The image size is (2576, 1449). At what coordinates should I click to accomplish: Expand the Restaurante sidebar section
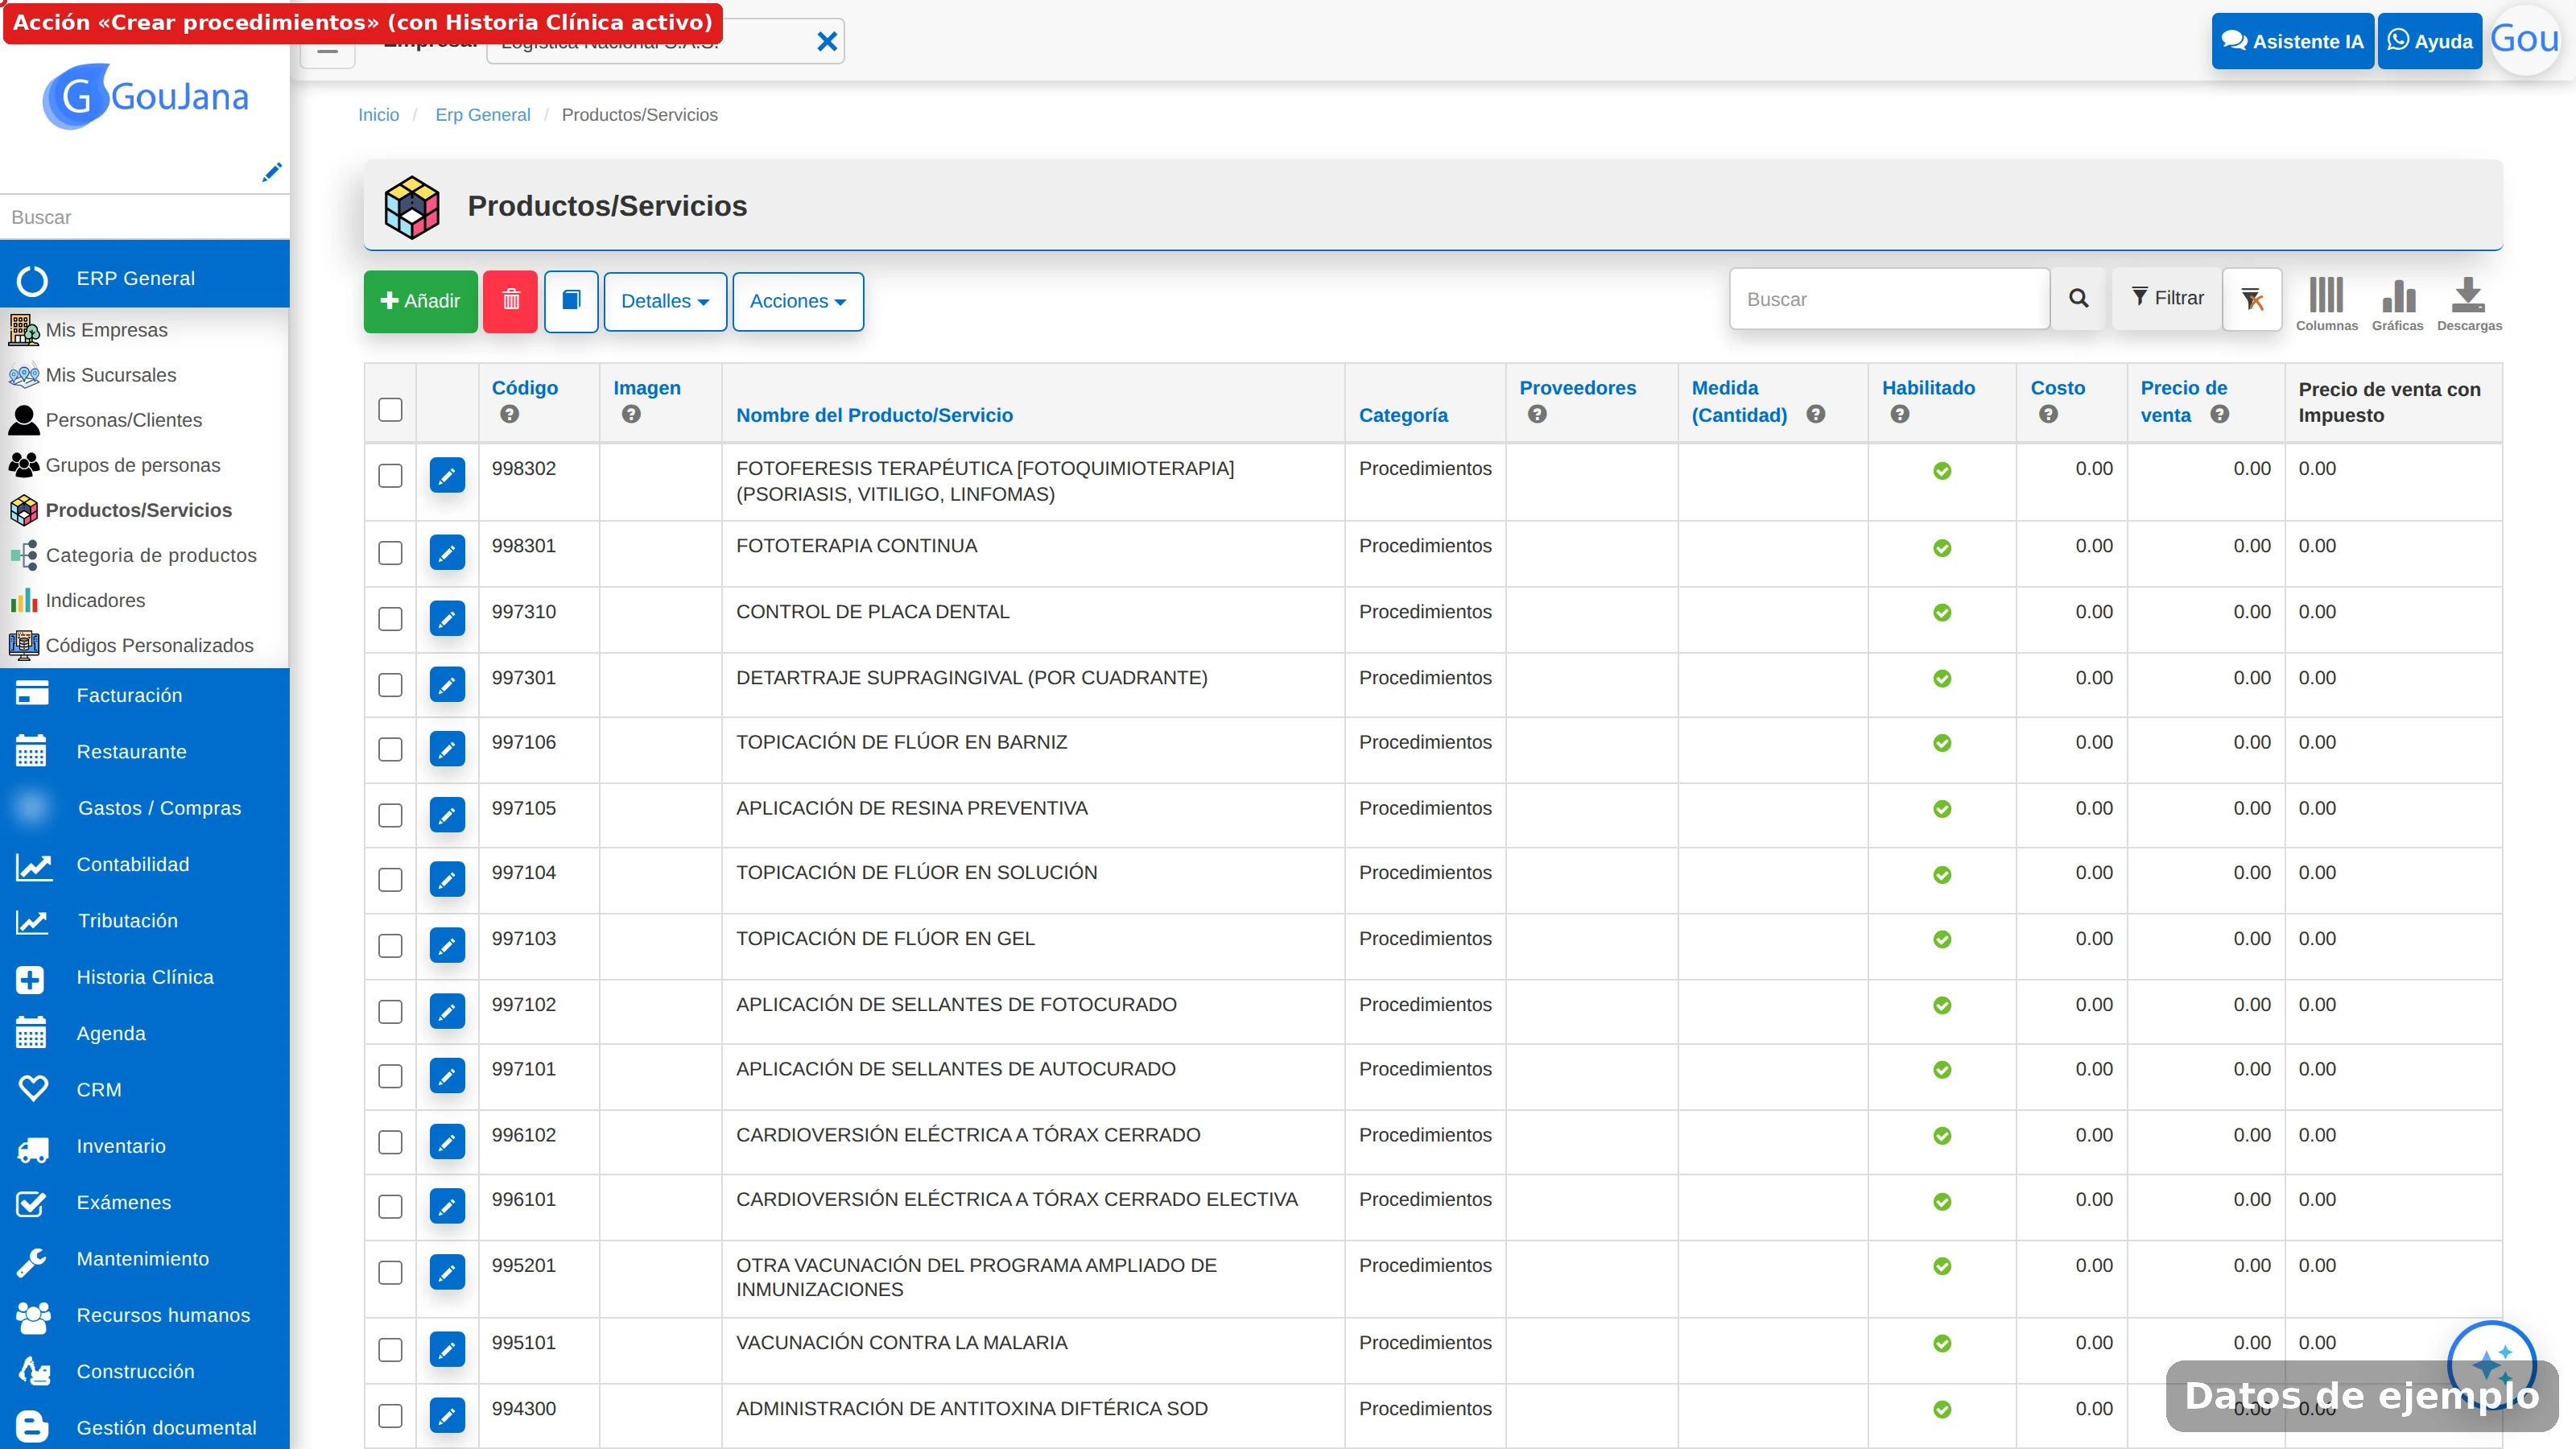tap(145, 752)
